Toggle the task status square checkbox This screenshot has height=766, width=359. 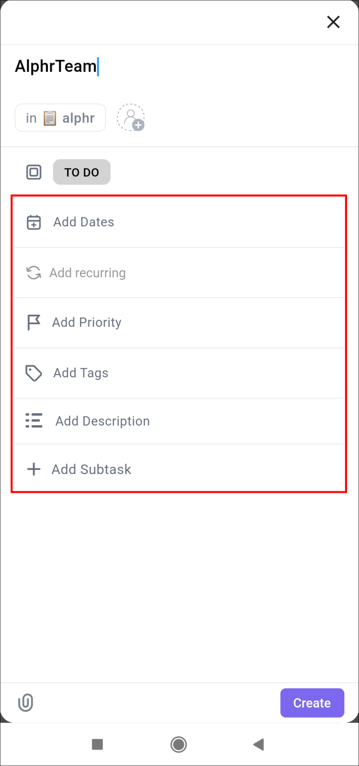[x=34, y=172]
